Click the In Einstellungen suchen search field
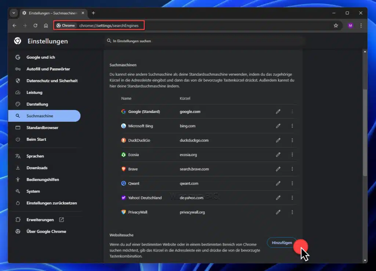 [205, 41]
